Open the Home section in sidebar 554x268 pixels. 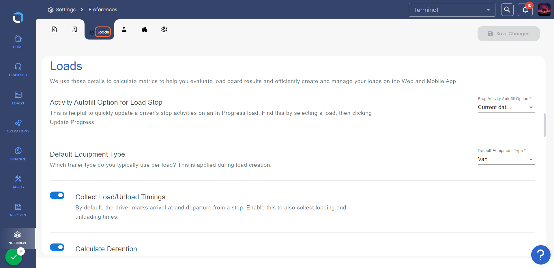click(18, 42)
